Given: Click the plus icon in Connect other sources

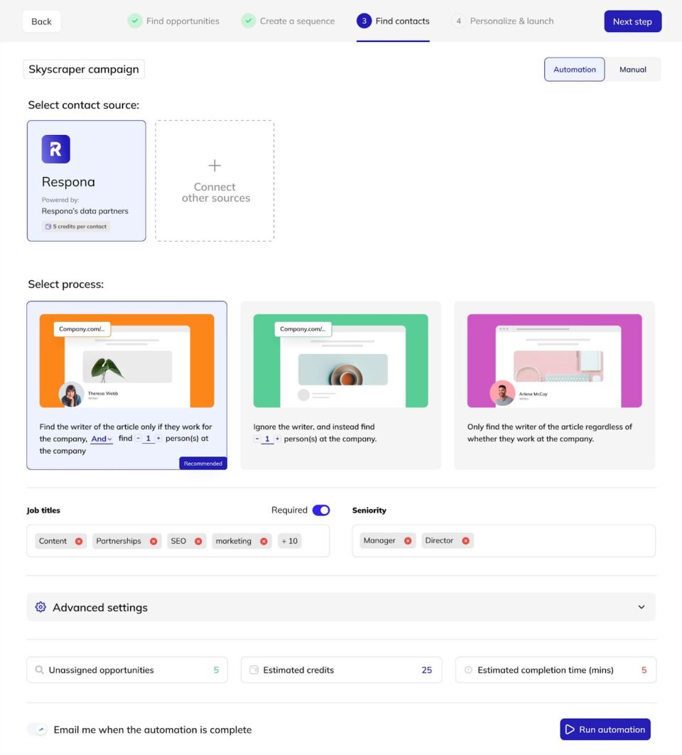Looking at the screenshot, I should 215,165.
